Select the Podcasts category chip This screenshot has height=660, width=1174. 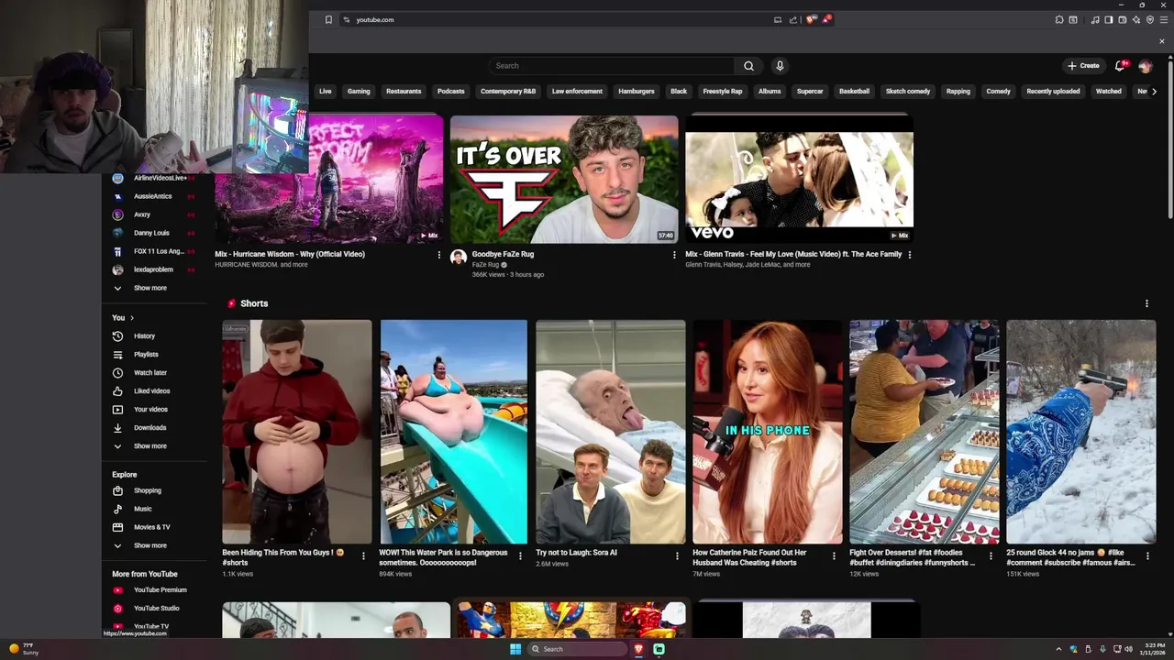click(x=450, y=92)
